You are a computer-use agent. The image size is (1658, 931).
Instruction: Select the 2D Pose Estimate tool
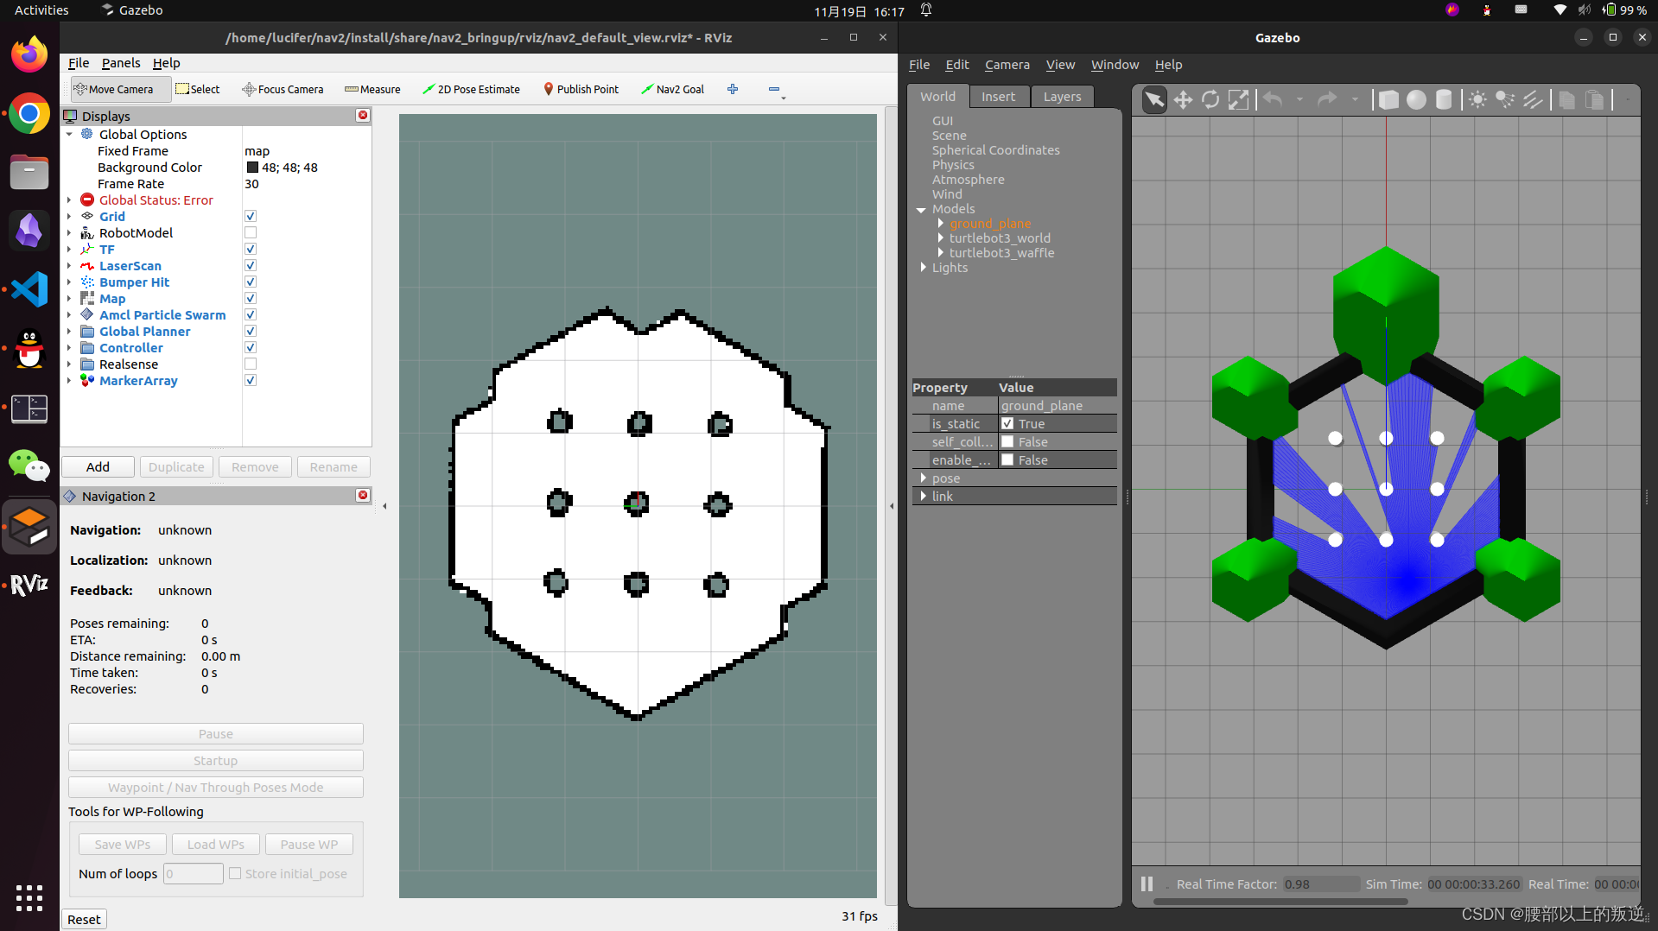tap(471, 89)
